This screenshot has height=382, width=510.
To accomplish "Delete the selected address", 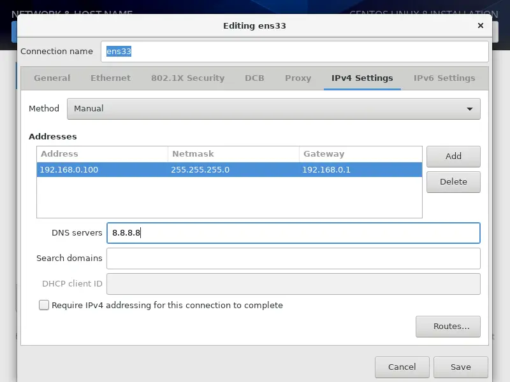I will [x=453, y=182].
